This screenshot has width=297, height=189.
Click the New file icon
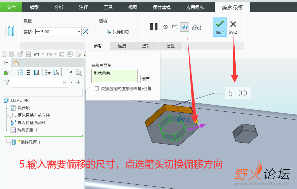tap(4, 54)
